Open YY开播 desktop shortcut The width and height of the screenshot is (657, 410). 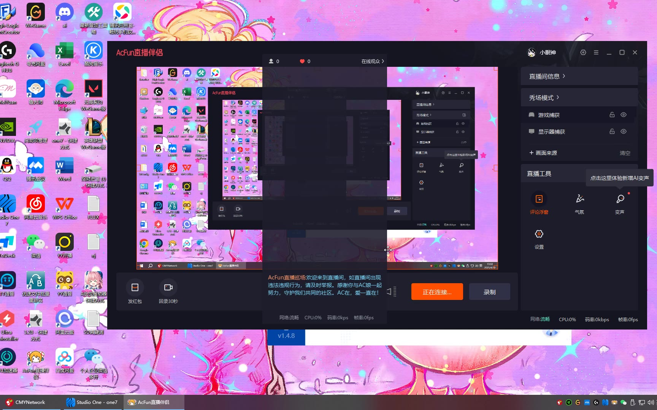click(x=65, y=246)
